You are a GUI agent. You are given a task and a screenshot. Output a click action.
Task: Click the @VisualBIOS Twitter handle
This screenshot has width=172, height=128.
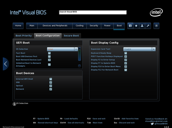click(161, 124)
